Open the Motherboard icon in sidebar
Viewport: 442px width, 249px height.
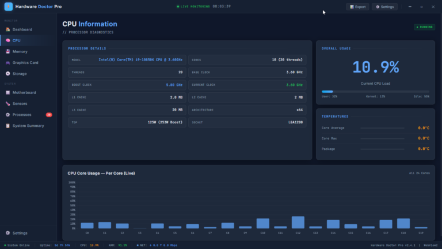pyautogui.click(x=7, y=93)
